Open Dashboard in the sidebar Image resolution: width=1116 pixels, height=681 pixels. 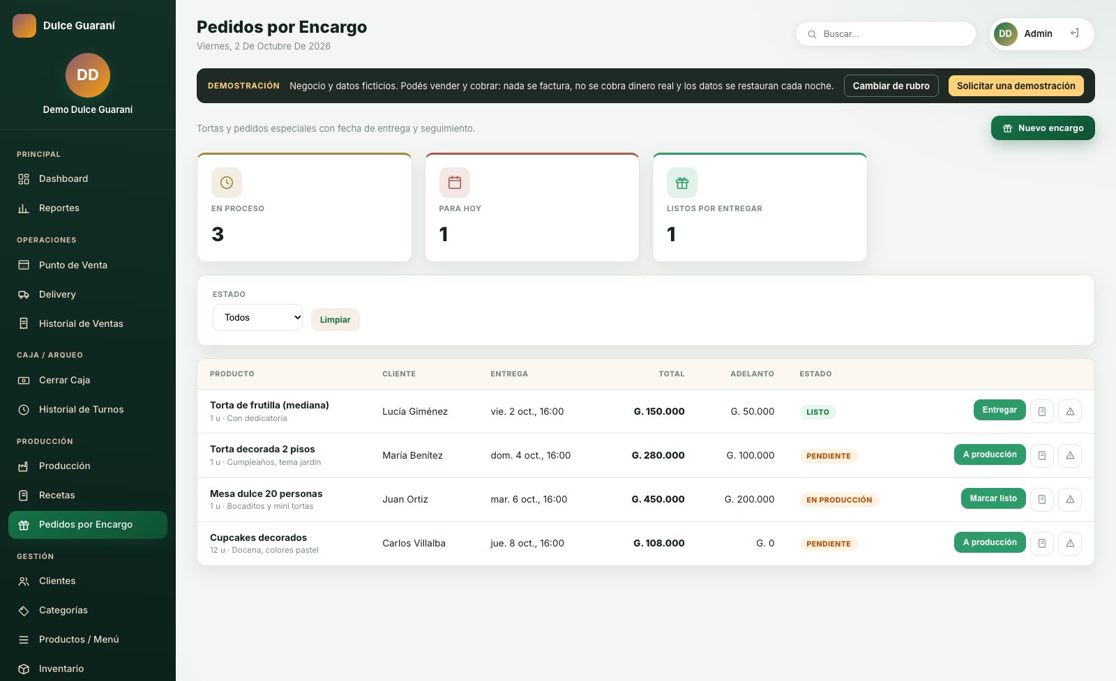tap(88, 179)
